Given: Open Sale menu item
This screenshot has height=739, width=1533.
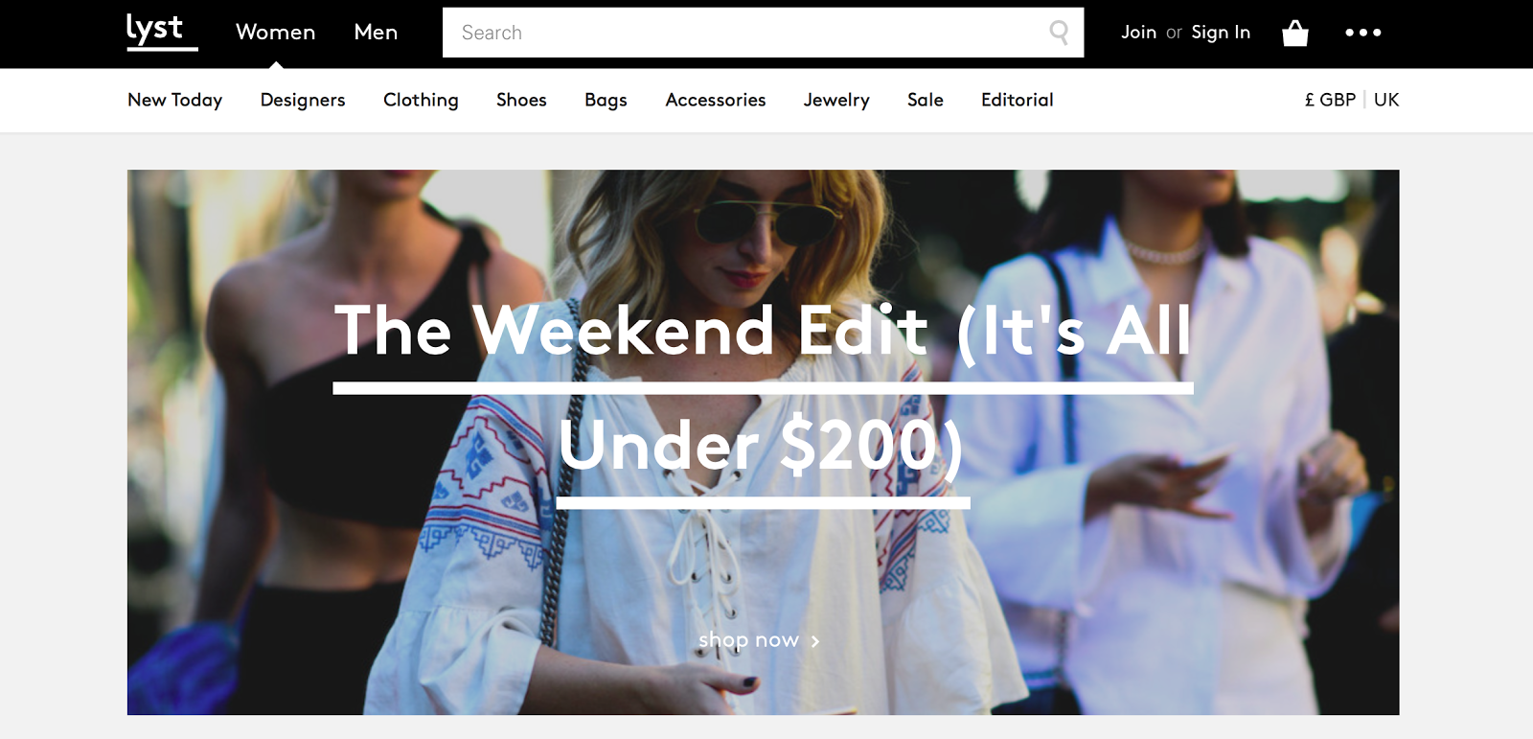Looking at the screenshot, I should coord(926,100).
